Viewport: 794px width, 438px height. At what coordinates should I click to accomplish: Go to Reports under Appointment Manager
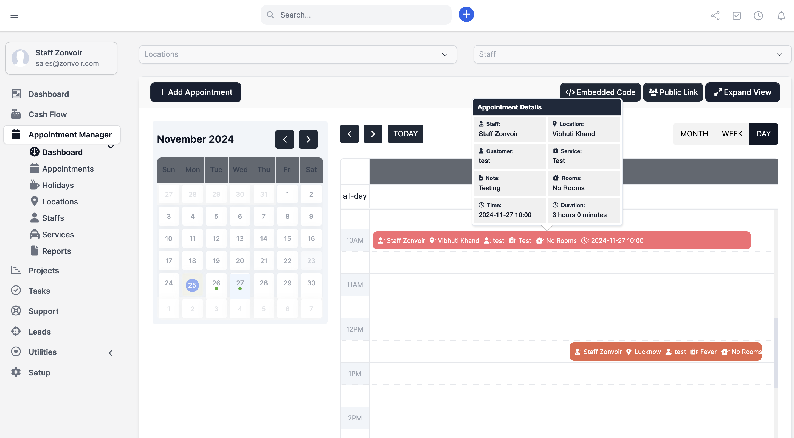coord(57,251)
